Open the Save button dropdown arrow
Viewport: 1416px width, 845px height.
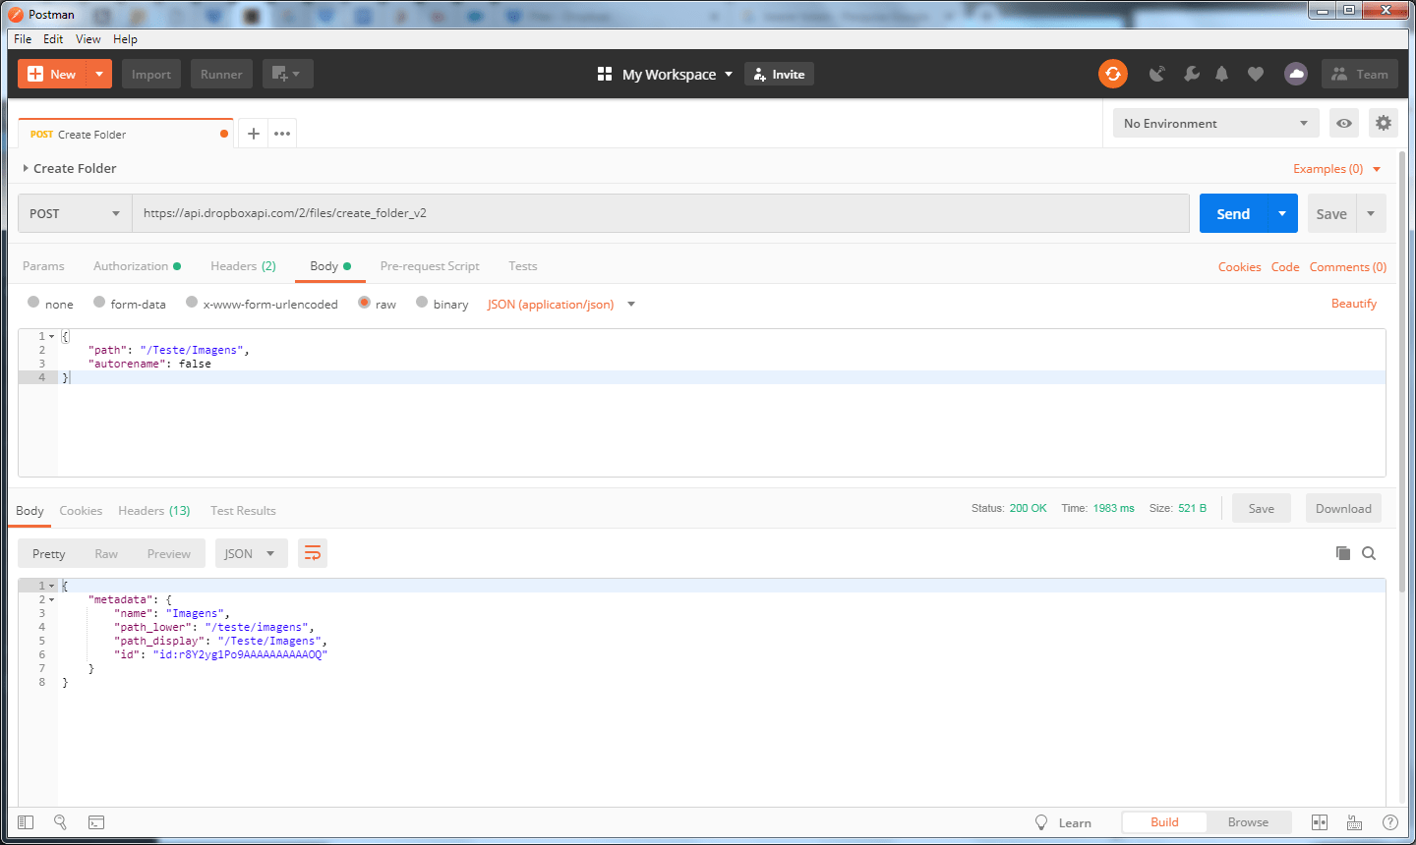pyautogui.click(x=1371, y=213)
